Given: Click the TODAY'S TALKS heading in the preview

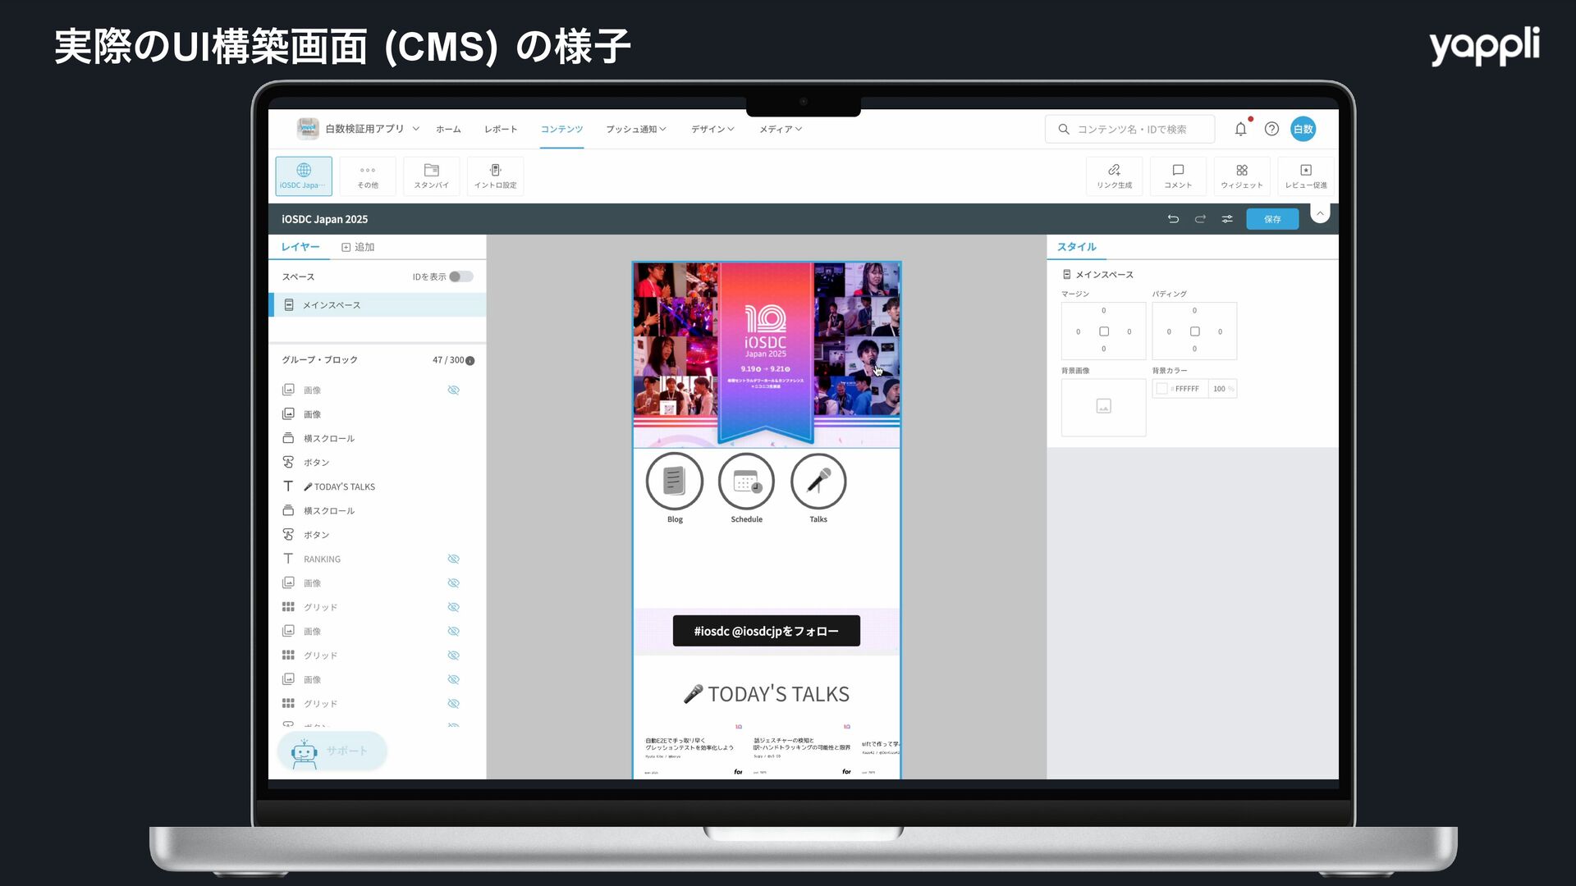Looking at the screenshot, I should [x=767, y=694].
